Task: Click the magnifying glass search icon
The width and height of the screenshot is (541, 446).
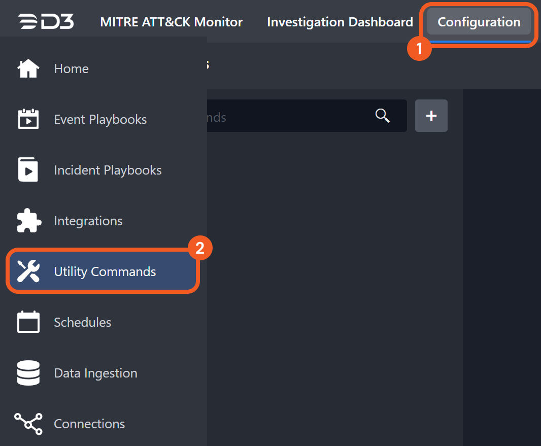Action: click(x=382, y=116)
